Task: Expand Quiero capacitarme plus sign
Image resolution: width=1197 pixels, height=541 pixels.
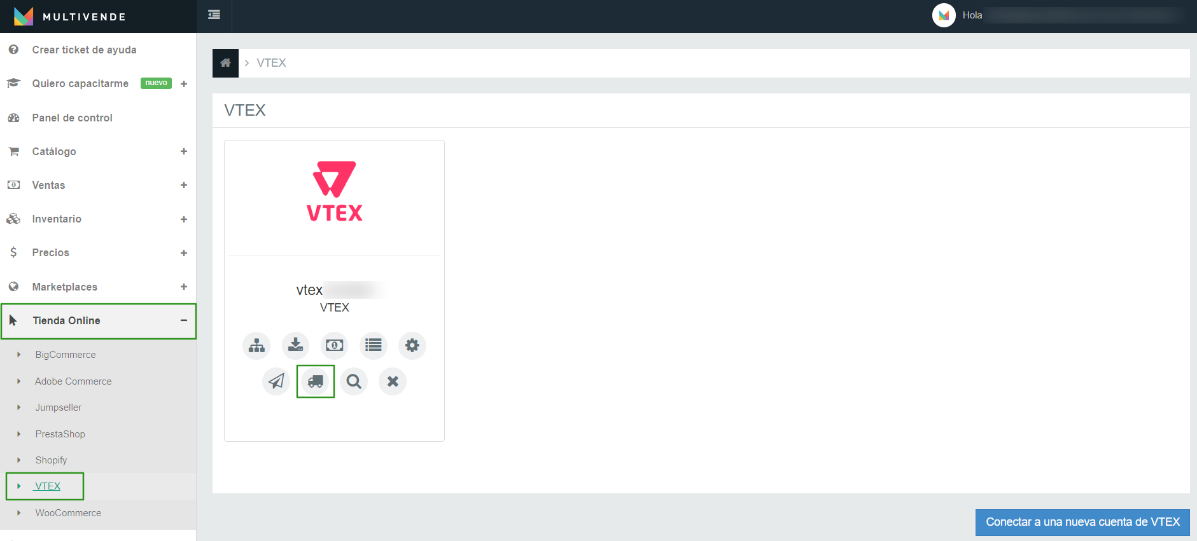Action: pyautogui.click(x=184, y=84)
